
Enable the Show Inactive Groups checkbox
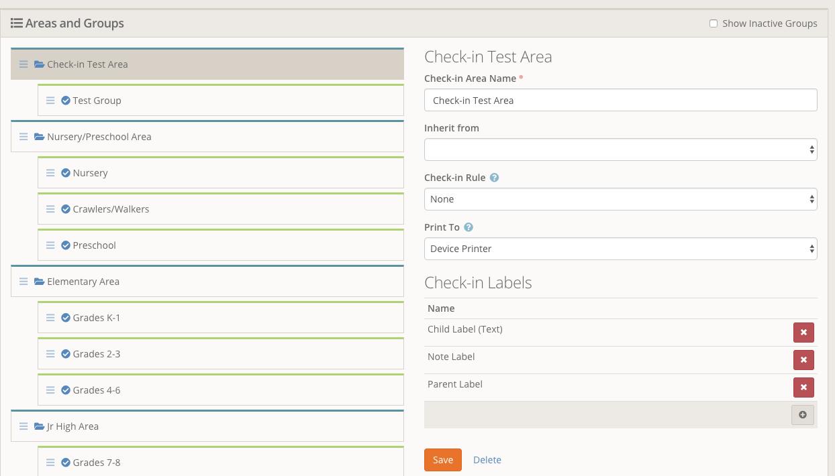click(x=713, y=23)
